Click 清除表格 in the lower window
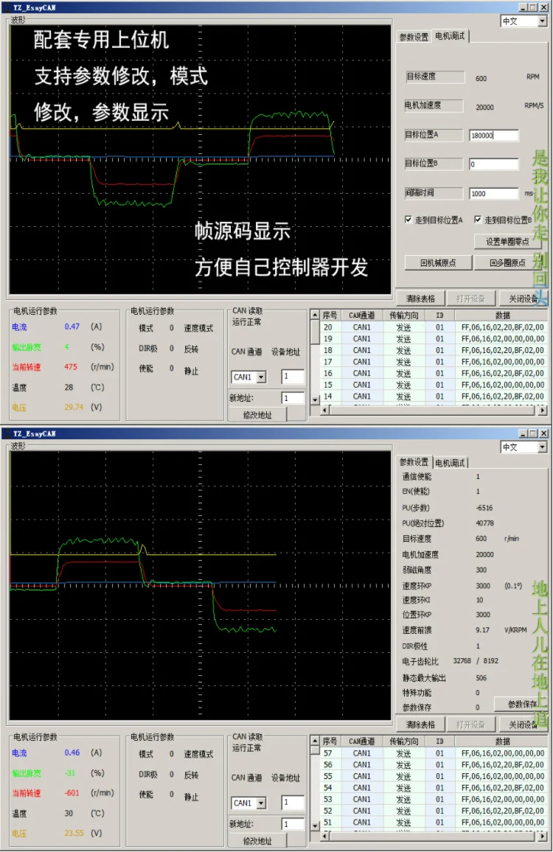Screen dimensions: 553x852 420,724
